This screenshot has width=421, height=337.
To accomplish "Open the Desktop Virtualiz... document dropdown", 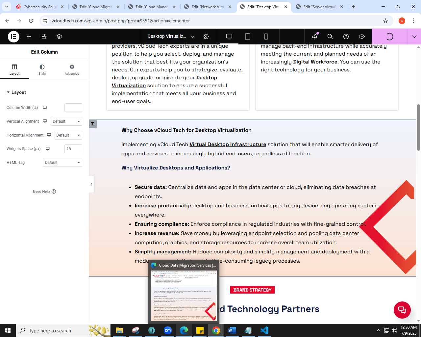I will click(x=171, y=37).
